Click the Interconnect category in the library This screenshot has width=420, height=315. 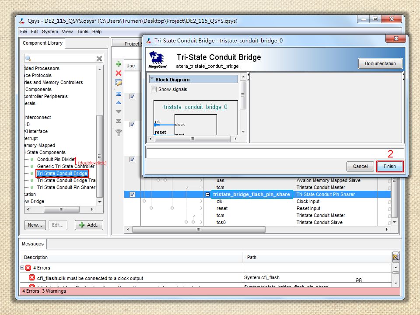pyautogui.click(x=38, y=117)
